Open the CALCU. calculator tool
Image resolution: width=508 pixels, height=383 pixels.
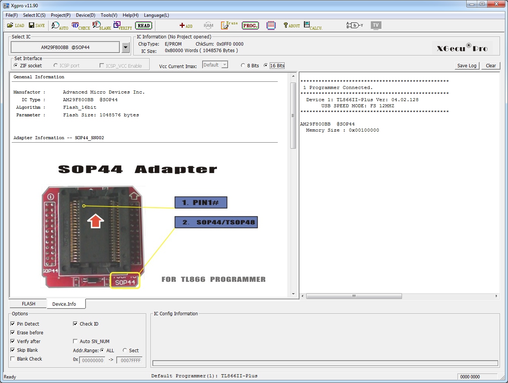point(312,26)
